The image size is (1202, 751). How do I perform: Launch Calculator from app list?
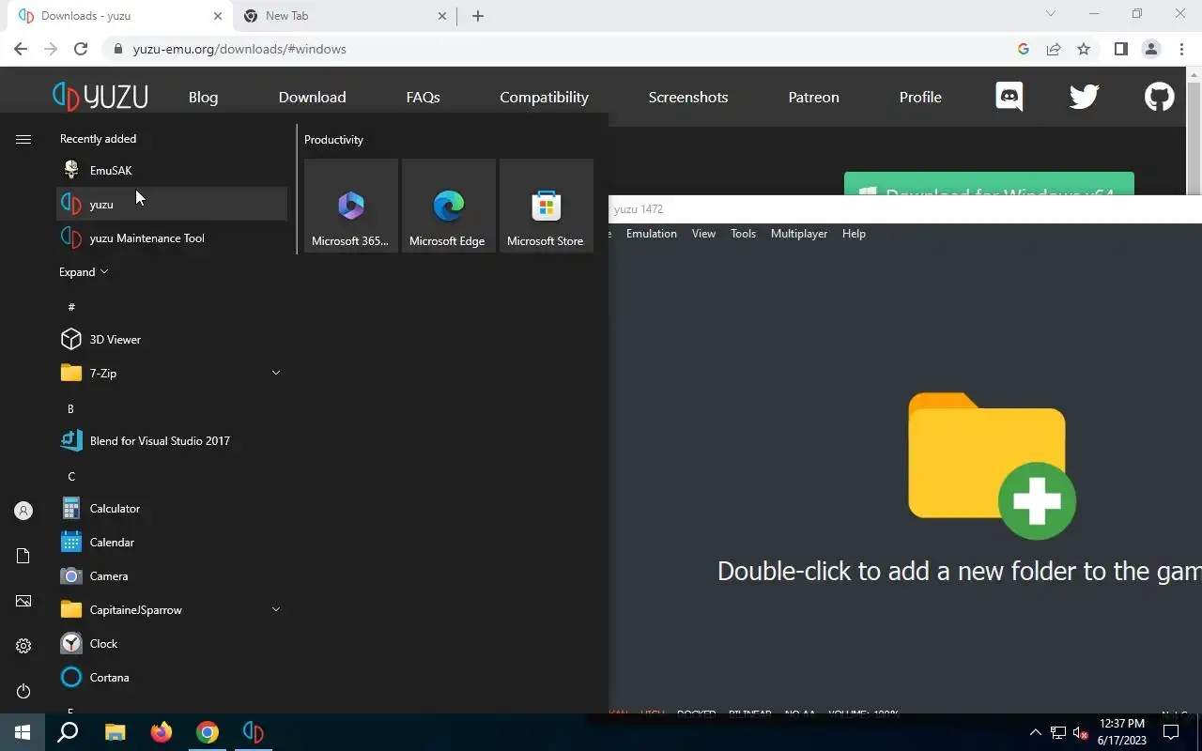(x=172, y=508)
